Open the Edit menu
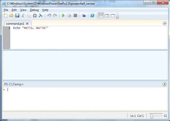 coord(14,10)
